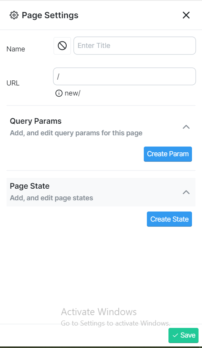Image resolution: width=202 pixels, height=348 pixels.
Task: Focus the URL path input field
Action: pos(125,76)
